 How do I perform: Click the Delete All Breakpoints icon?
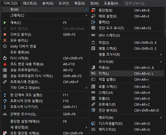coord(5,133)
